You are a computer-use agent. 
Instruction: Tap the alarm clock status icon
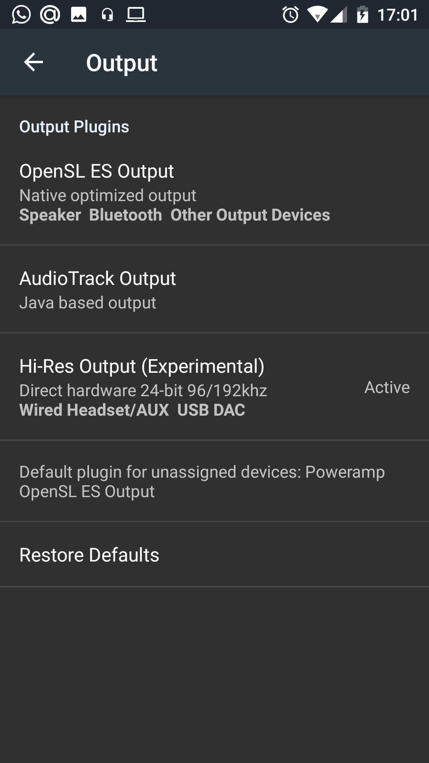pyautogui.click(x=290, y=15)
